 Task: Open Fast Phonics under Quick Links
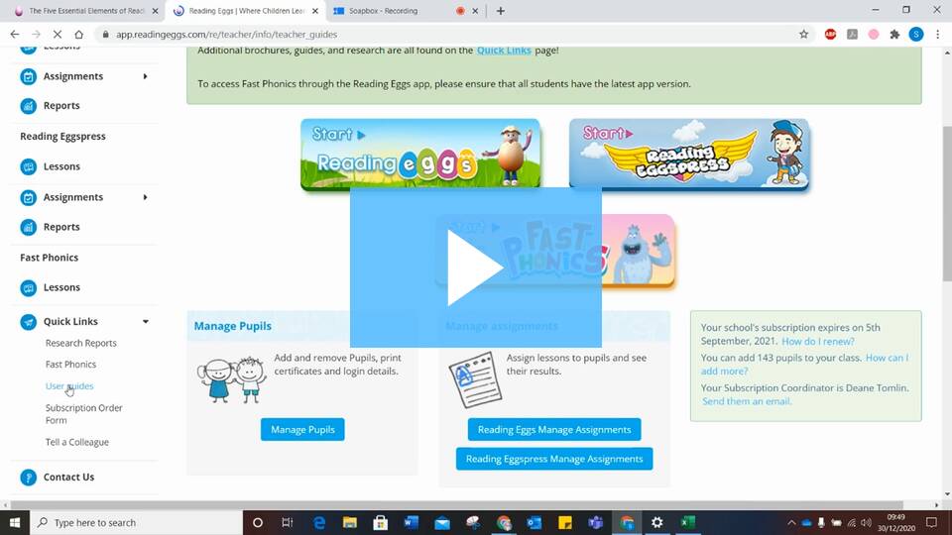coord(70,365)
